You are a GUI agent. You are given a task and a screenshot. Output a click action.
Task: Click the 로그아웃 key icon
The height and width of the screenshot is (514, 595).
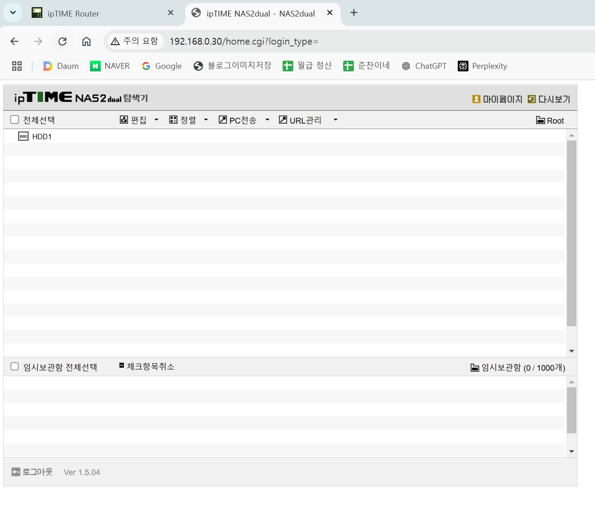[x=16, y=472]
